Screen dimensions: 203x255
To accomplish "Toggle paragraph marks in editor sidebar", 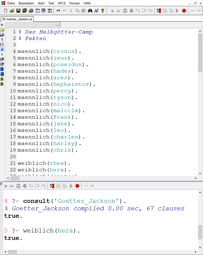I will pos(2,39).
